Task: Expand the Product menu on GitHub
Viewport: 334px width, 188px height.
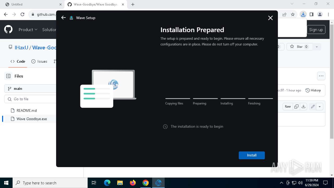Action: 28,30
